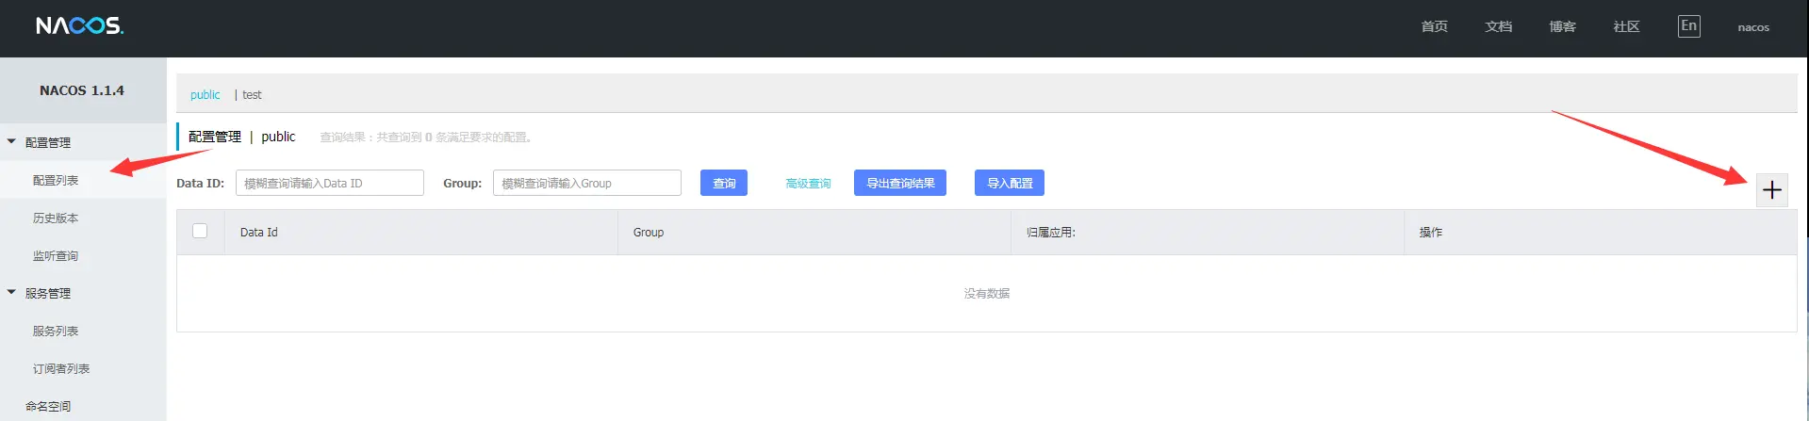
Task: Focus the Data ID search field
Action: coord(330,183)
